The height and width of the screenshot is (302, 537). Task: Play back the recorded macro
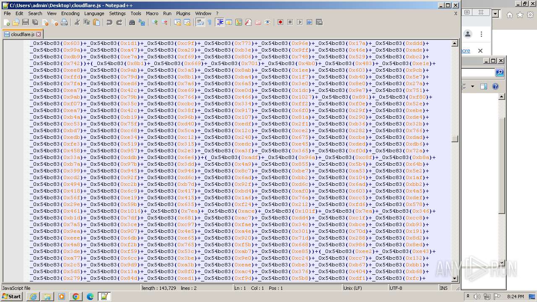(x=300, y=22)
